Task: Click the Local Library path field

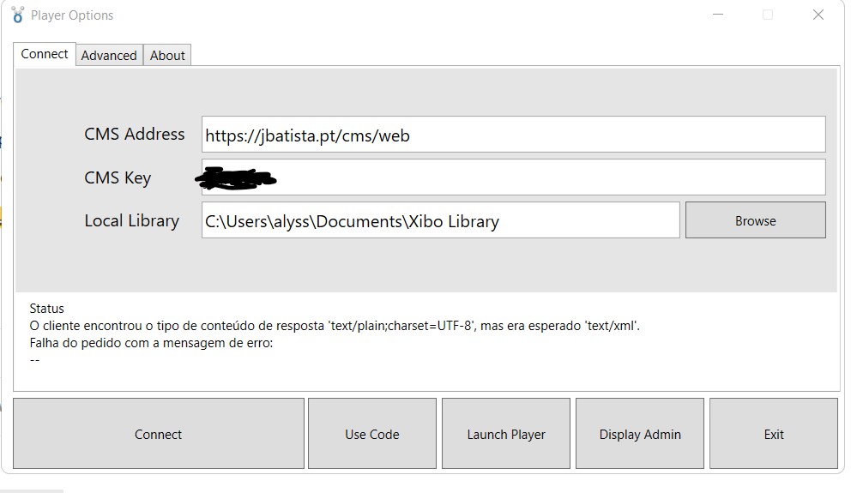Action: 440,220
